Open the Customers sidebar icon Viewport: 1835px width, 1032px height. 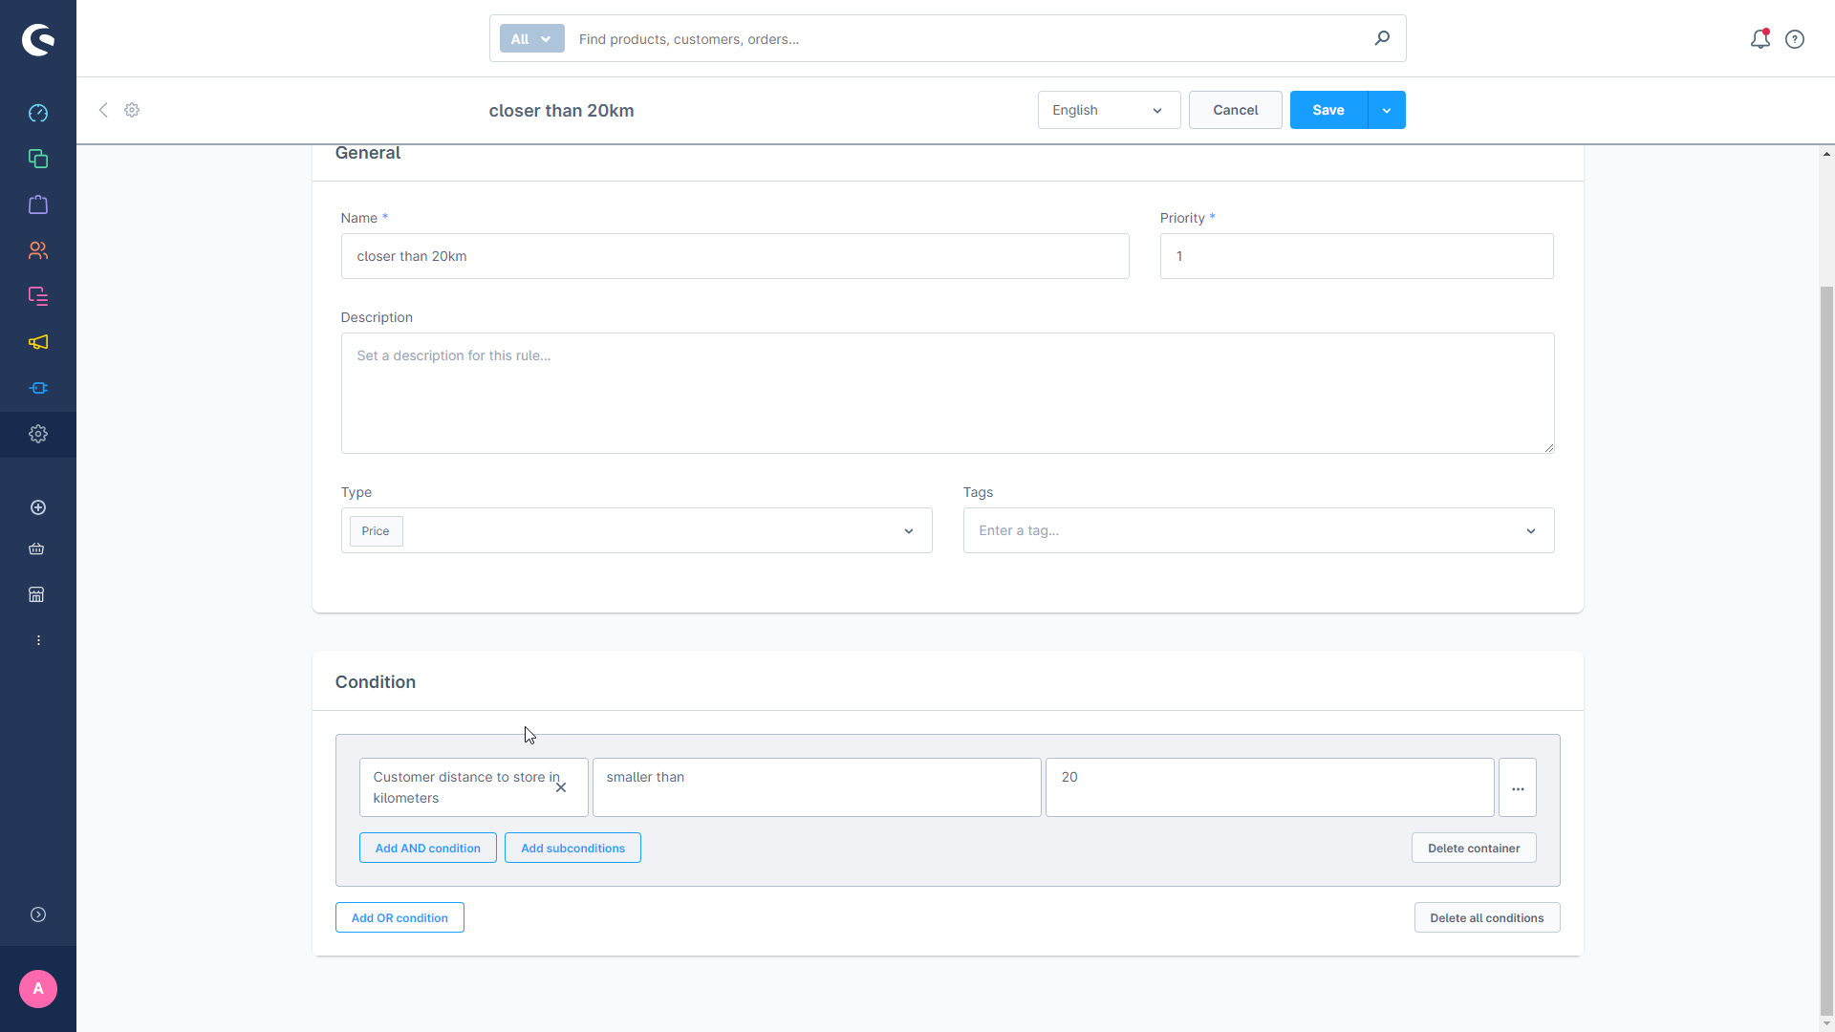click(38, 250)
